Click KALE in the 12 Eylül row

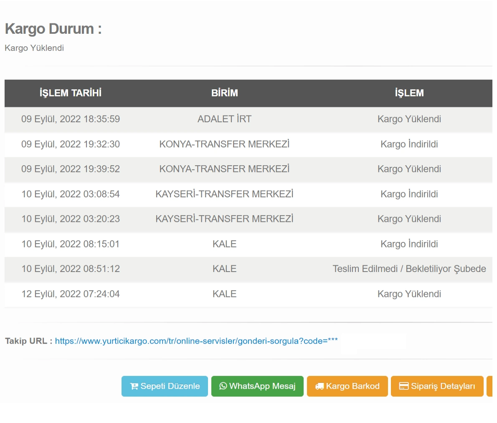click(x=224, y=294)
